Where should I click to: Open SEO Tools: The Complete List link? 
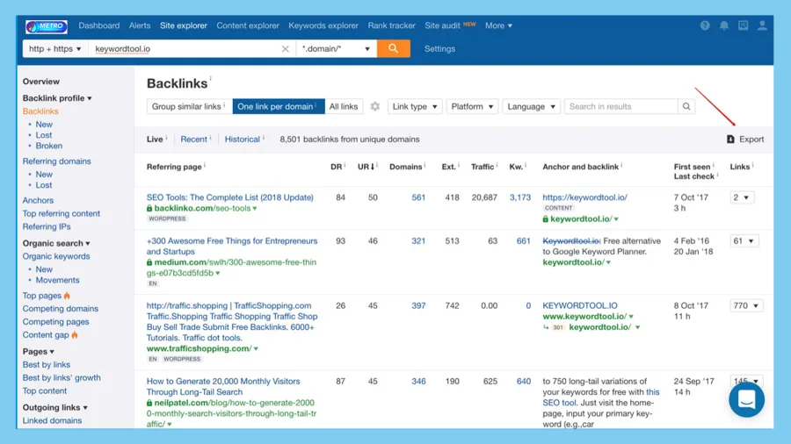230,197
